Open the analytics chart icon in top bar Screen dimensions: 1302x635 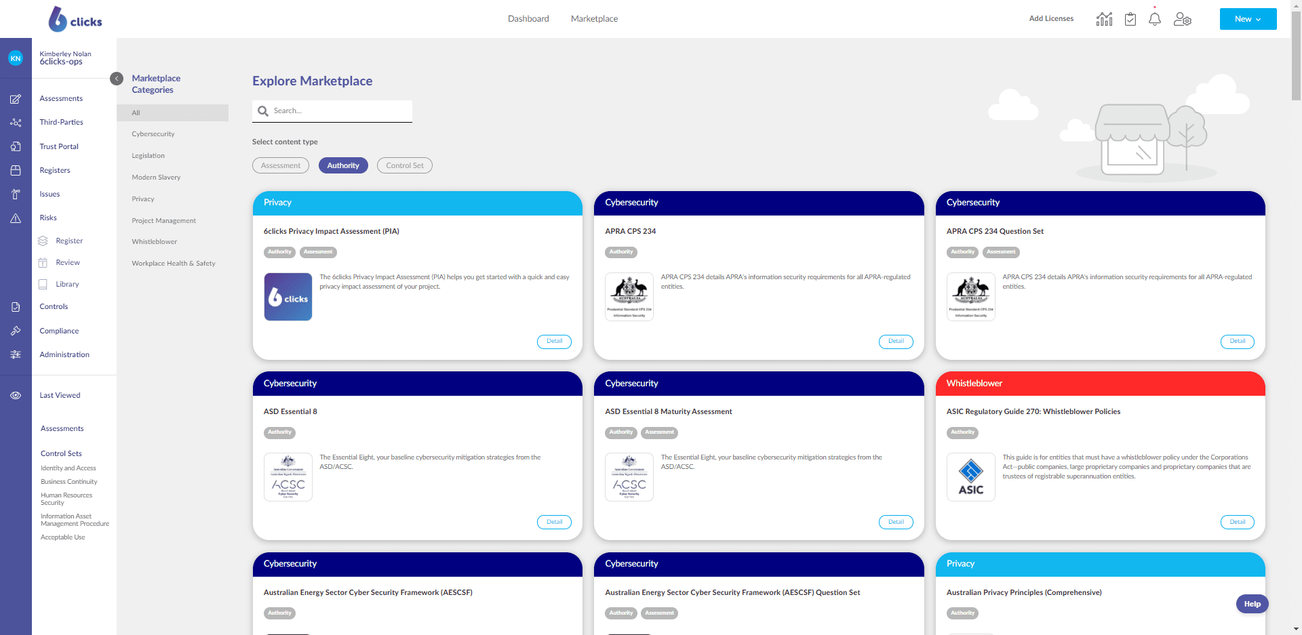pos(1104,19)
